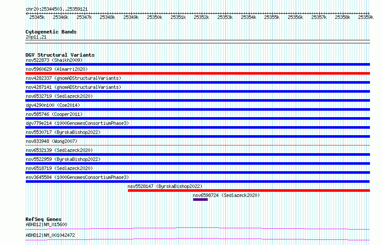This screenshot has width=382, height=245.
Task: Click the 25350k ruler position
Action: 155,17
